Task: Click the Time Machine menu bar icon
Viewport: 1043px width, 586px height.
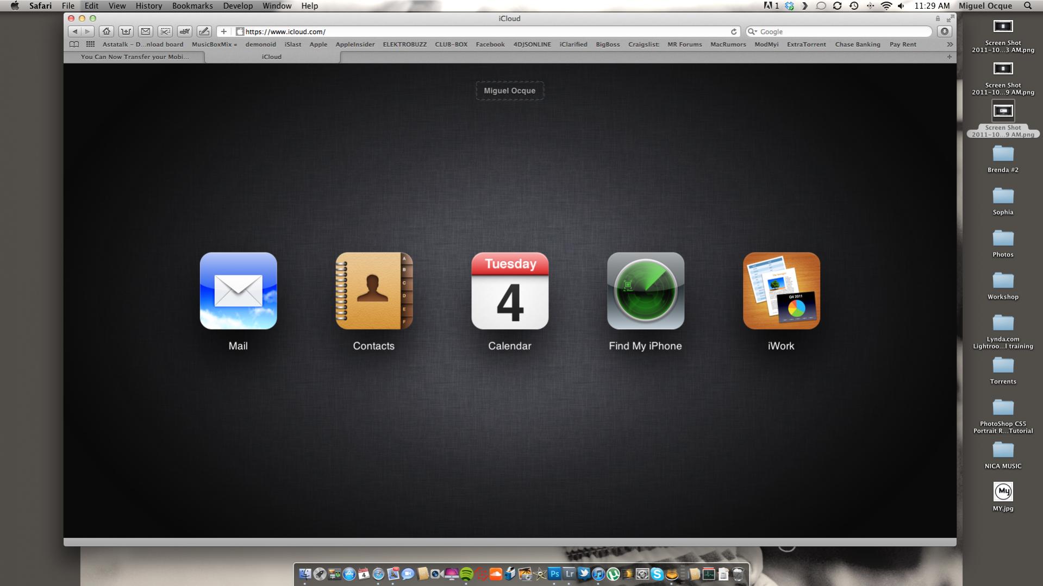Action: click(x=854, y=6)
